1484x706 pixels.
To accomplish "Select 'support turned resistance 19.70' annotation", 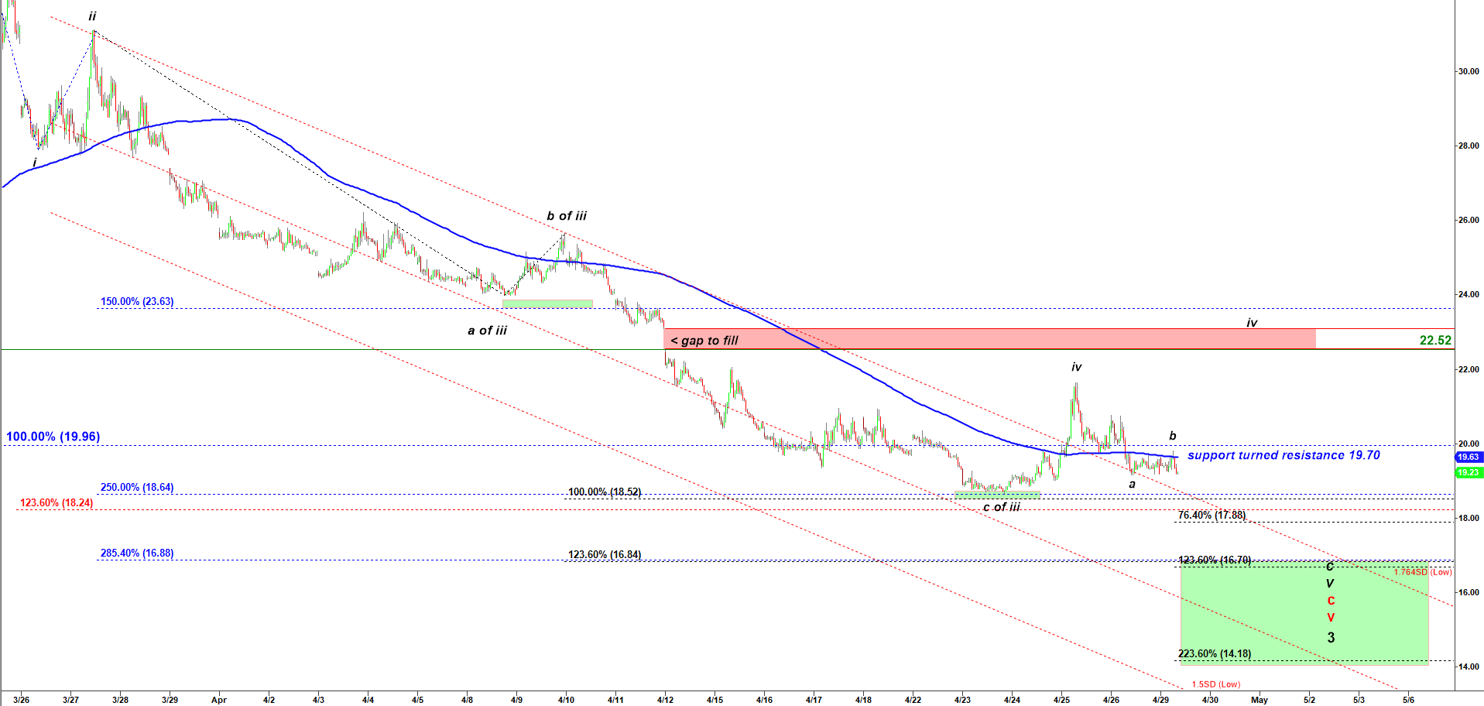I will tap(1284, 455).
